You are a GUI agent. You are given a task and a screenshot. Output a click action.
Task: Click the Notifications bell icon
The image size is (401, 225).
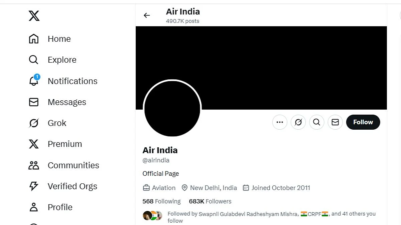click(x=34, y=81)
